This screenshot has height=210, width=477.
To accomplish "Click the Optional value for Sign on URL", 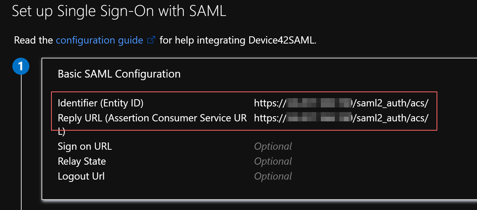I will click(273, 146).
